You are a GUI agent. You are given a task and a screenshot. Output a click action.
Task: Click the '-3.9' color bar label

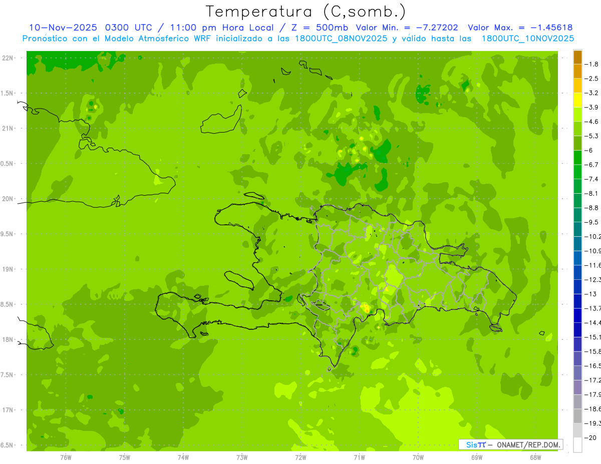pos(592,107)
